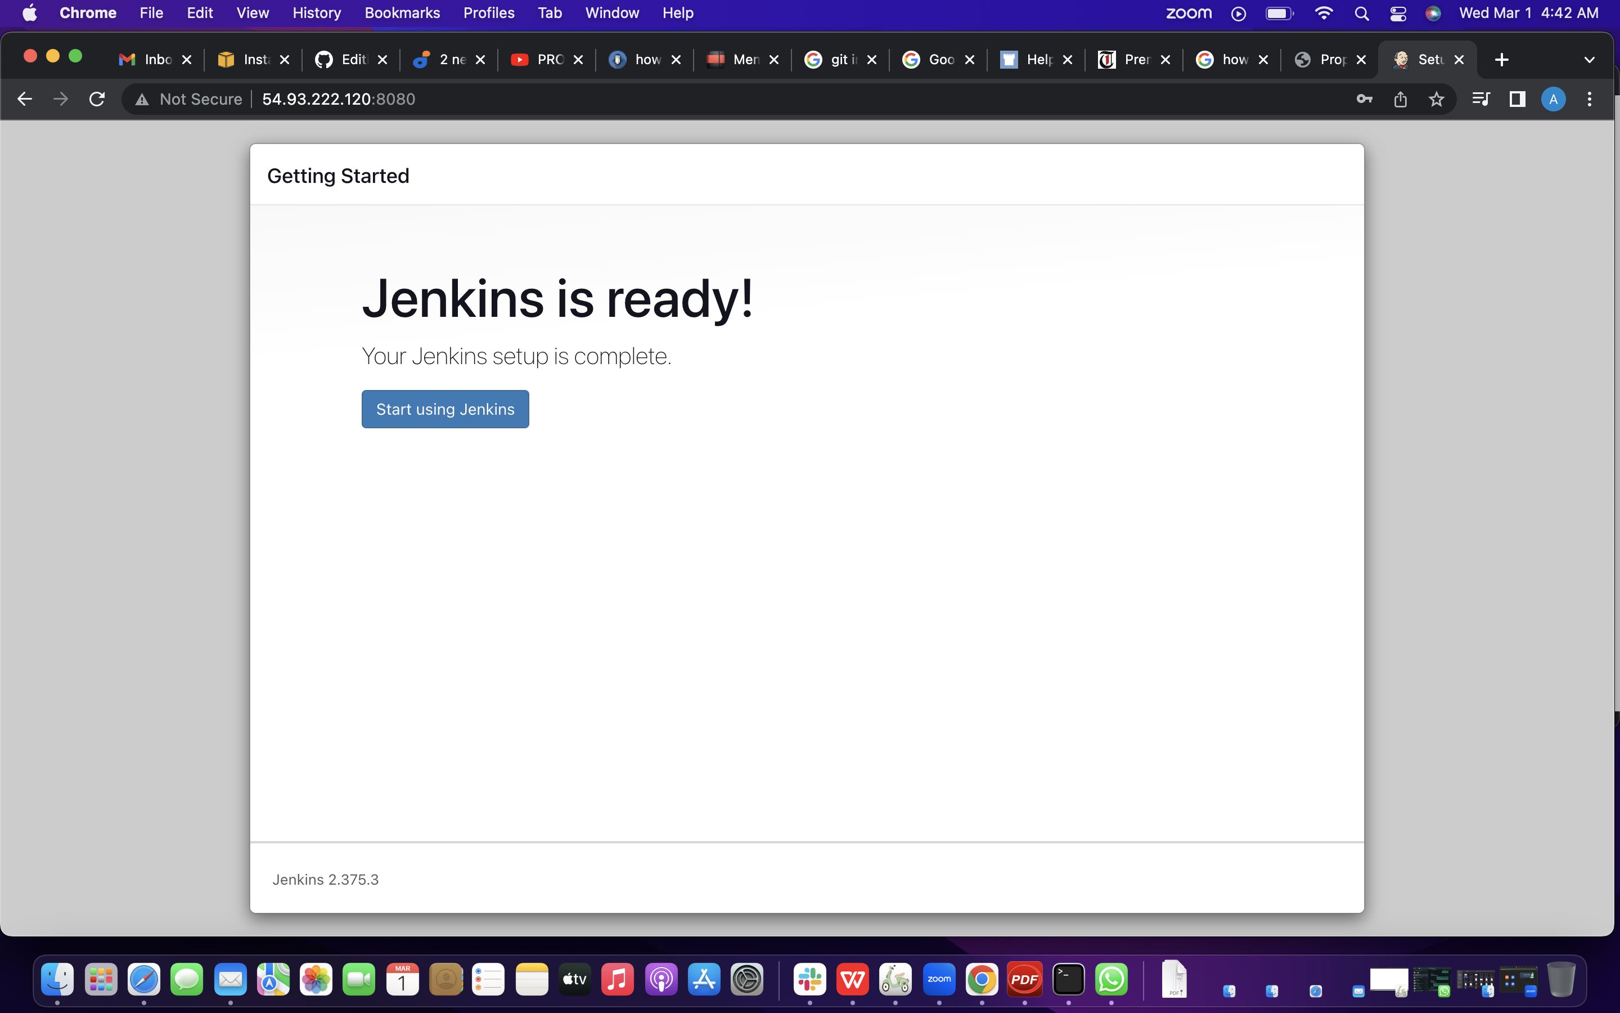
Task: Expand the tab search chevron
Action: [x=1589, y=60]
